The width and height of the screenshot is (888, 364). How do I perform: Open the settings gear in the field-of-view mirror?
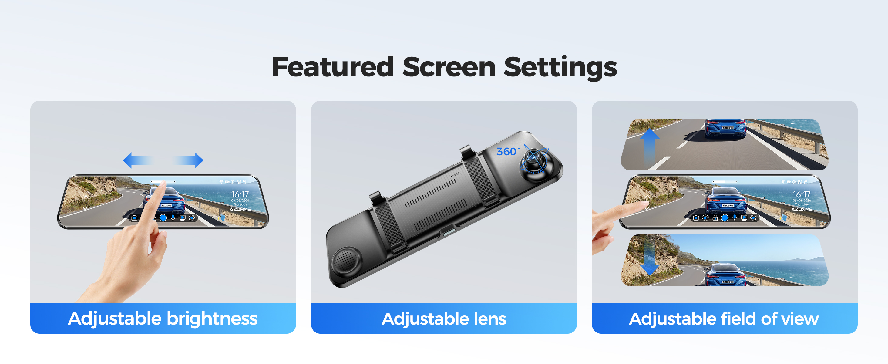point(754,218)
